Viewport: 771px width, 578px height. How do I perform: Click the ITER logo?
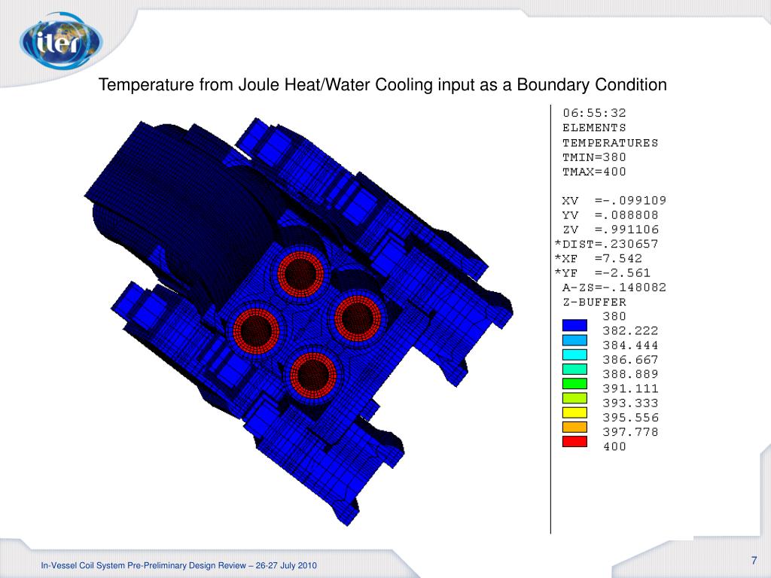[61, 41]
